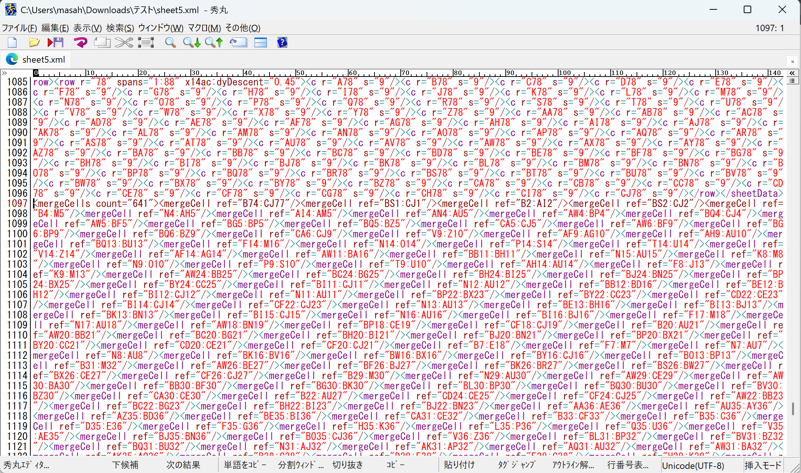This screenshot has height=473, width=801.
Task: Click the split window toolbar icon
Action: point(261,42)
